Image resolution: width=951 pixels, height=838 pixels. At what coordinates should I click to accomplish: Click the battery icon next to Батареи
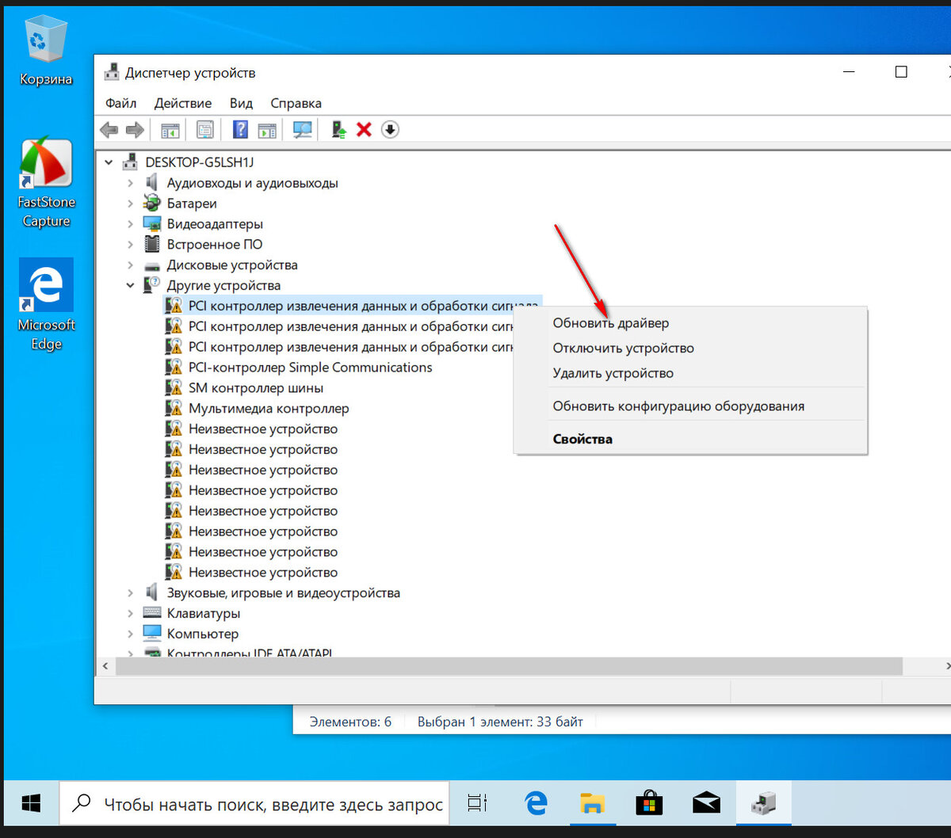[151, 204]
